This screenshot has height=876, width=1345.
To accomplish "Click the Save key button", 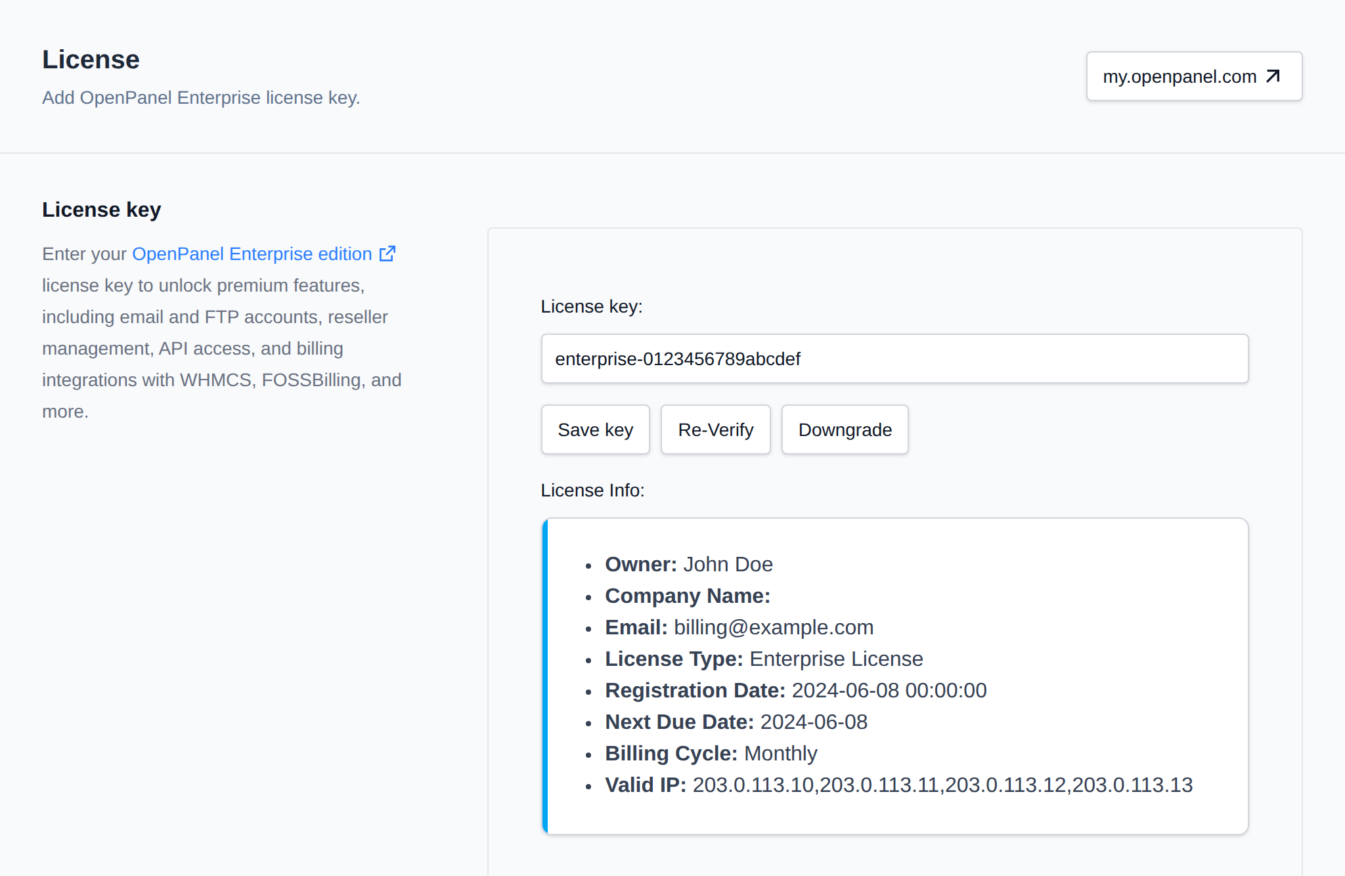I will click(596, 429).
